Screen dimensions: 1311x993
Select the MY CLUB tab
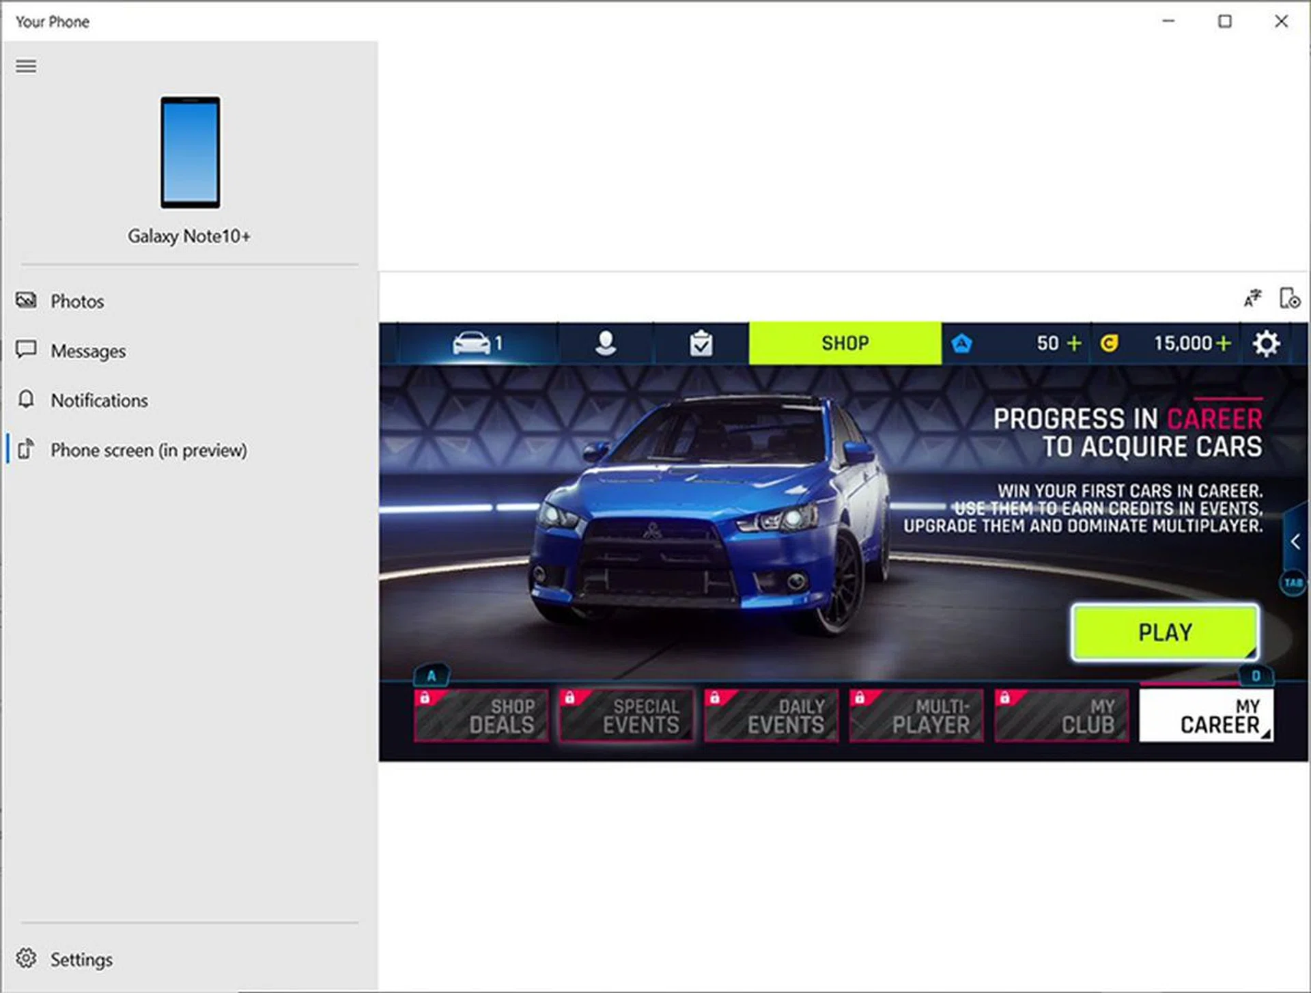tap(1060, 715)
